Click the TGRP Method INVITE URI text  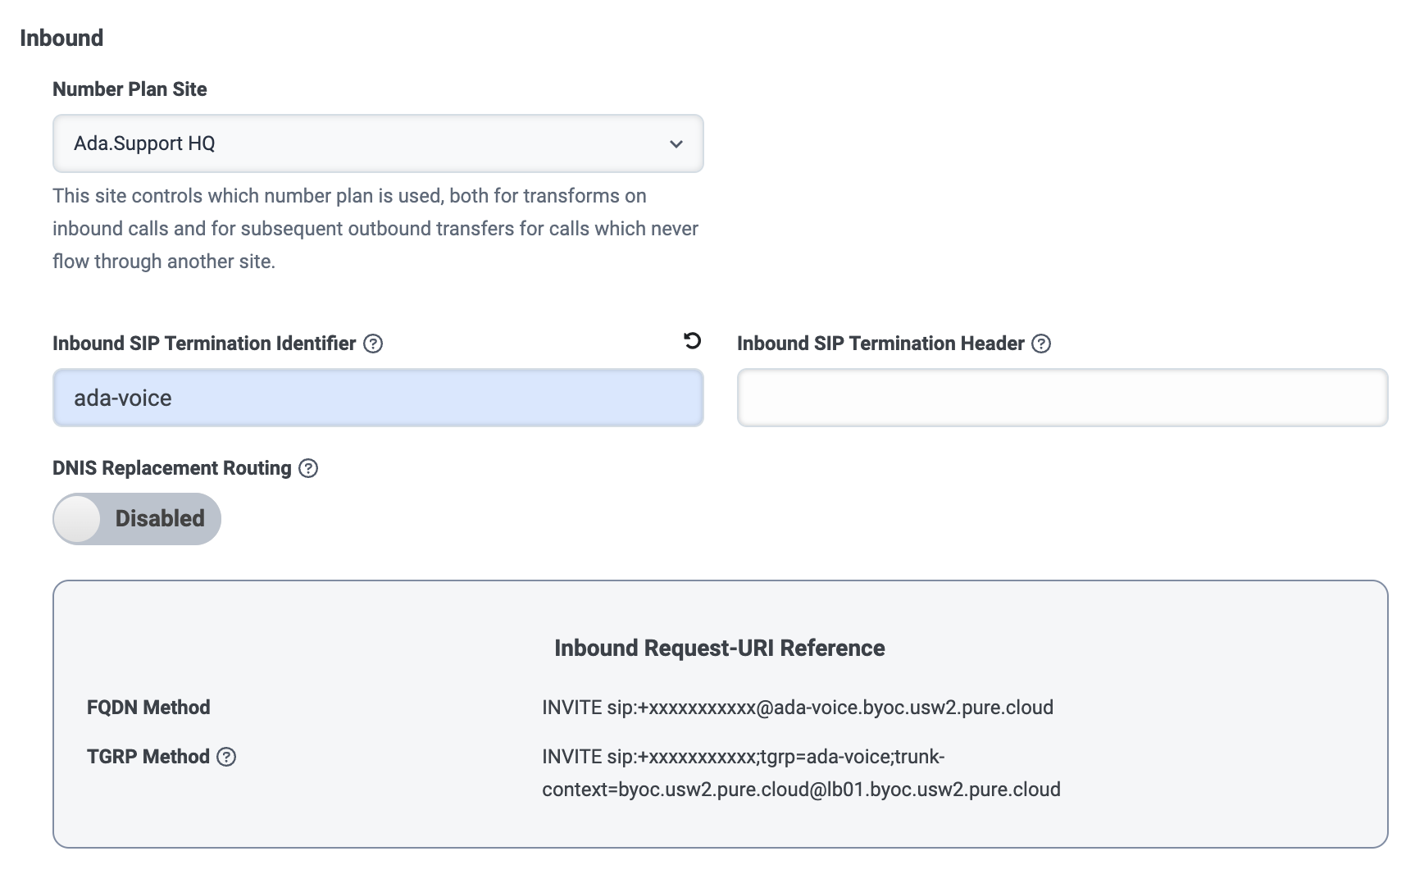coord(800,773)
